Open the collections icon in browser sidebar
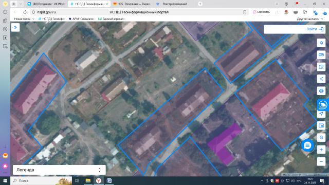Viewport: 329px width, 185px height. tap(5, 21)
